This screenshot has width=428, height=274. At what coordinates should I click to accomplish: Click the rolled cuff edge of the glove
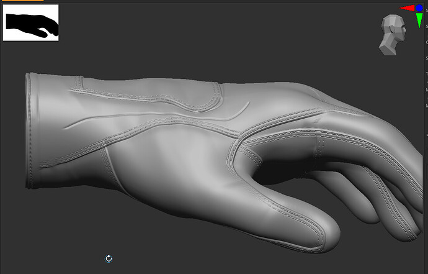click(x=30, y=130)
